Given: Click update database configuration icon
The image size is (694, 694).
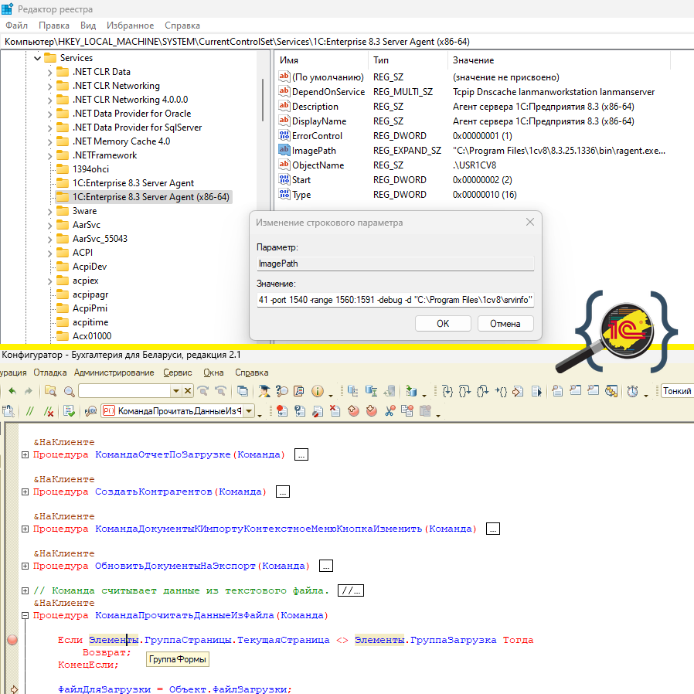Looking at the screenshot, I should pos(411,391).
